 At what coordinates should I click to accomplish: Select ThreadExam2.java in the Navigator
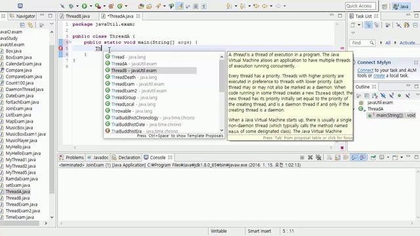[x=23, y=210]
